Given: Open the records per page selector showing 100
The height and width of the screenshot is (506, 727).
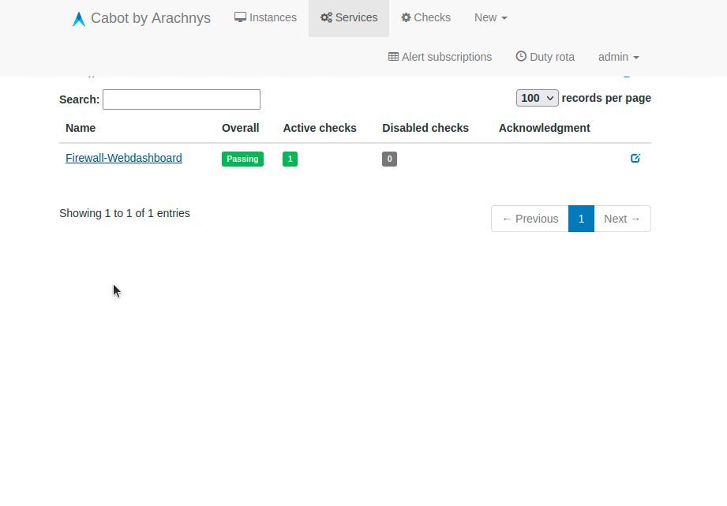Looking at the screenshot, I should click(x=536, y=98).
